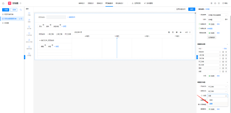Viewport: 231px width, 113px height.
Task: Switch to the 移动端设计 tab
Action: point(119,3)
